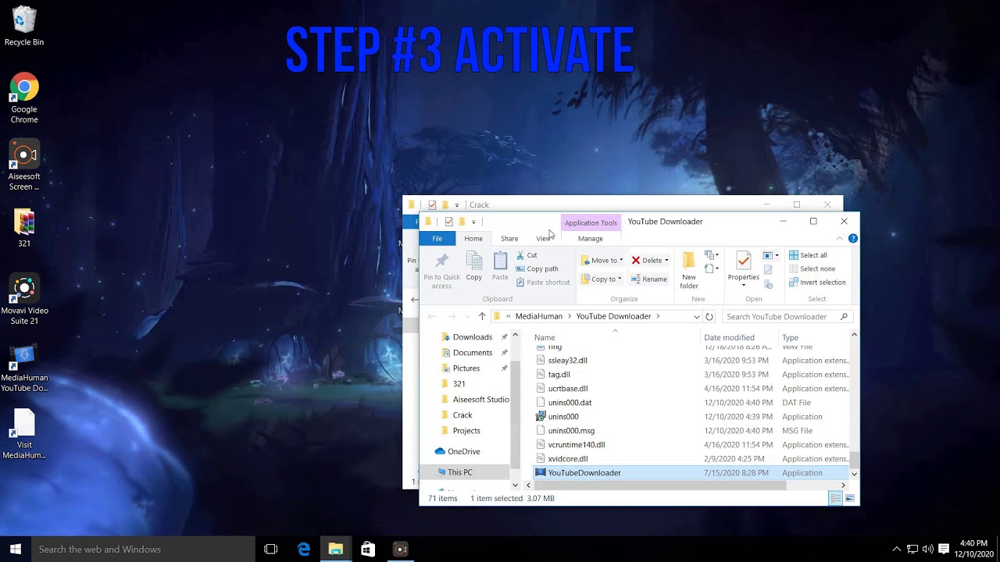Screen dimensions: 1000x562
Task: Open Visit MediaHuman desktop shortcut
Action: click(x=24, y=434)
